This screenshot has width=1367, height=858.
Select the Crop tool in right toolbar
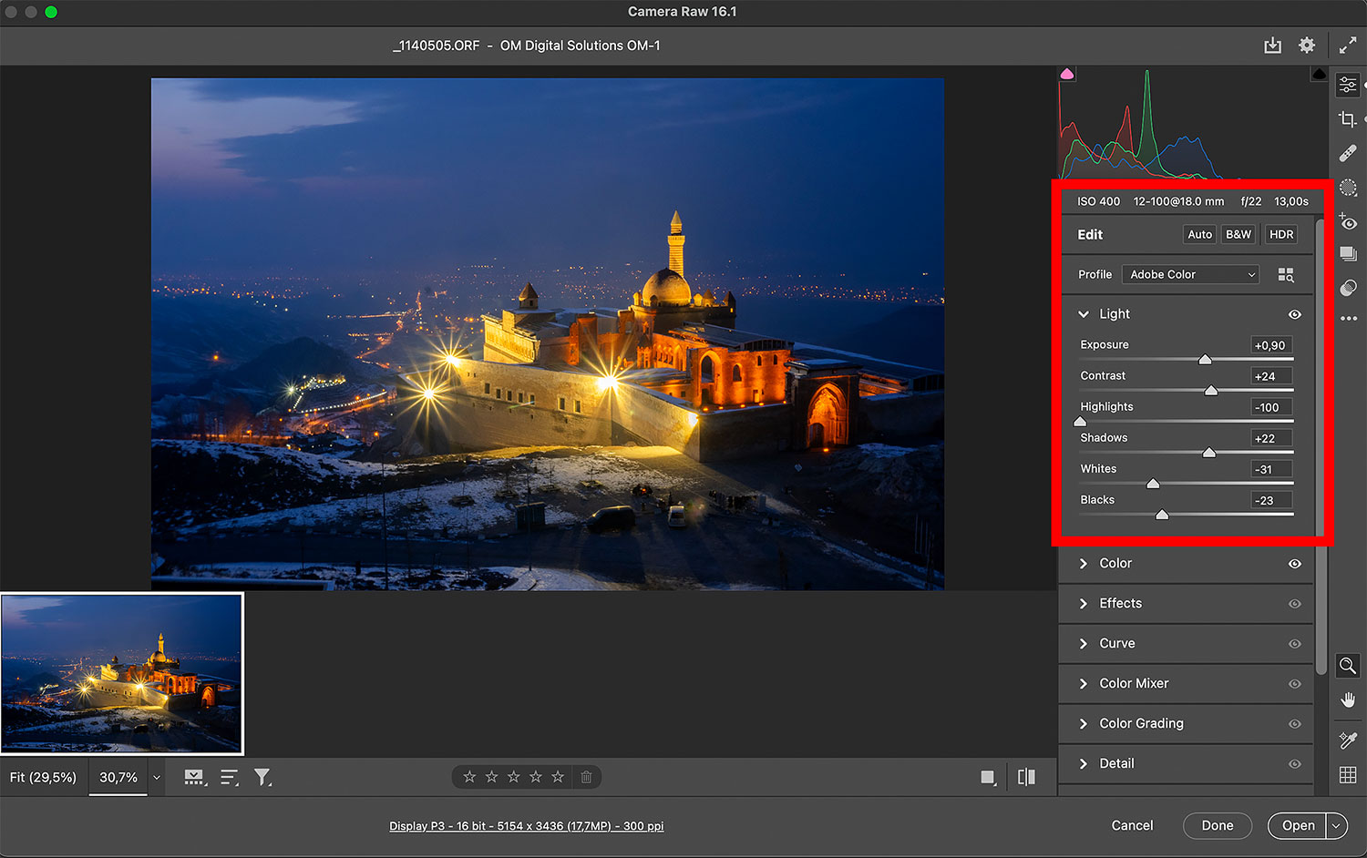[x=1347, y=119]
